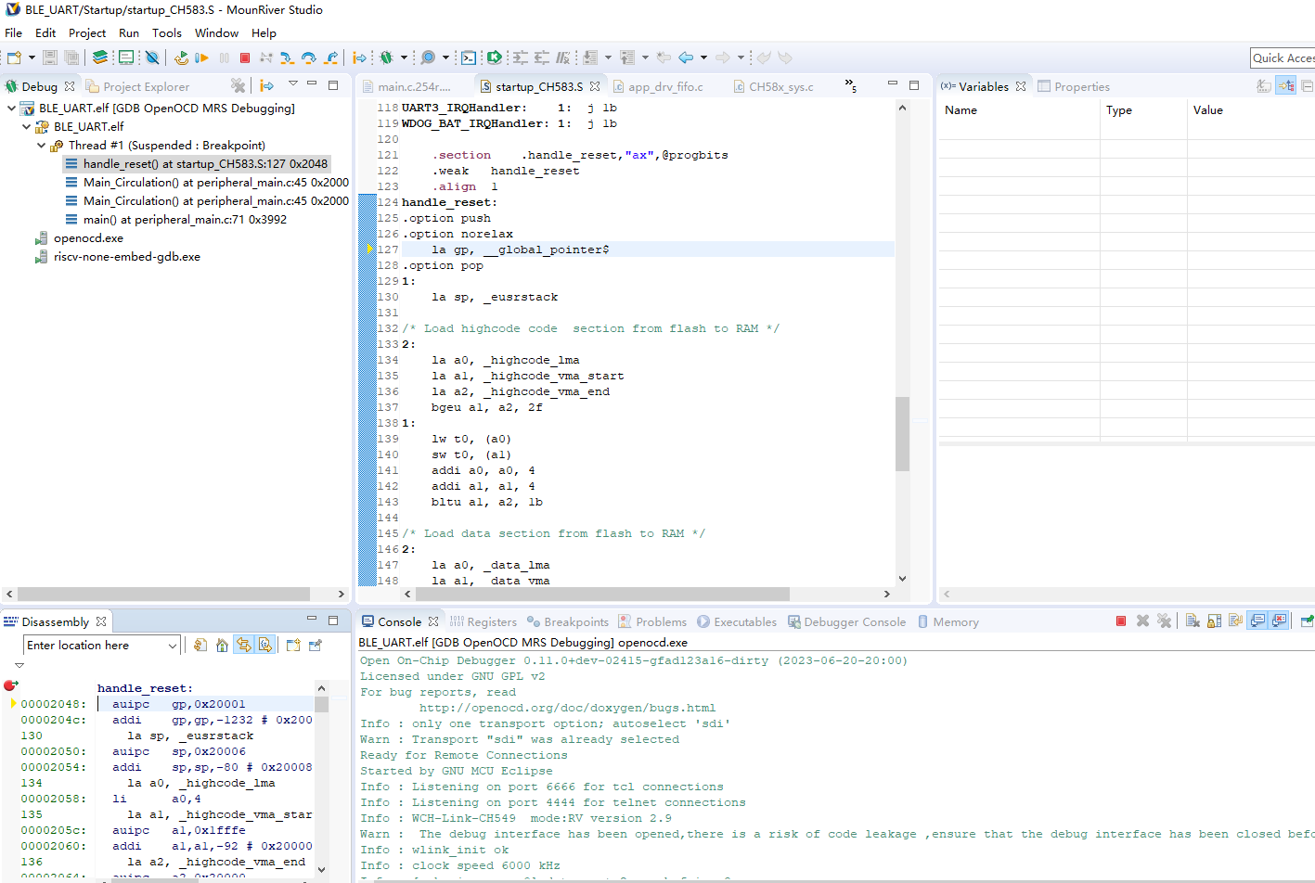Screen dimensions: 1315x883
Task: Select the openocd.exe process entry
Action: click(x=88, y=237)
